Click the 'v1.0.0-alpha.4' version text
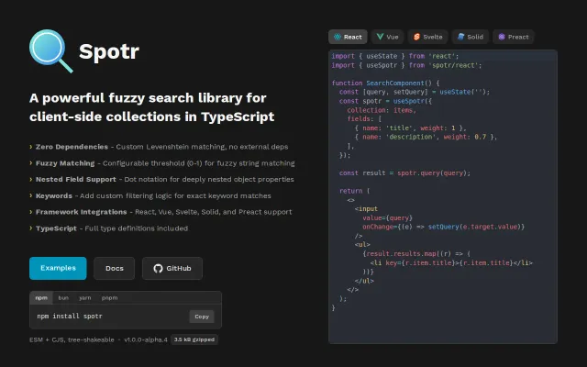 (x=146, y=339)
